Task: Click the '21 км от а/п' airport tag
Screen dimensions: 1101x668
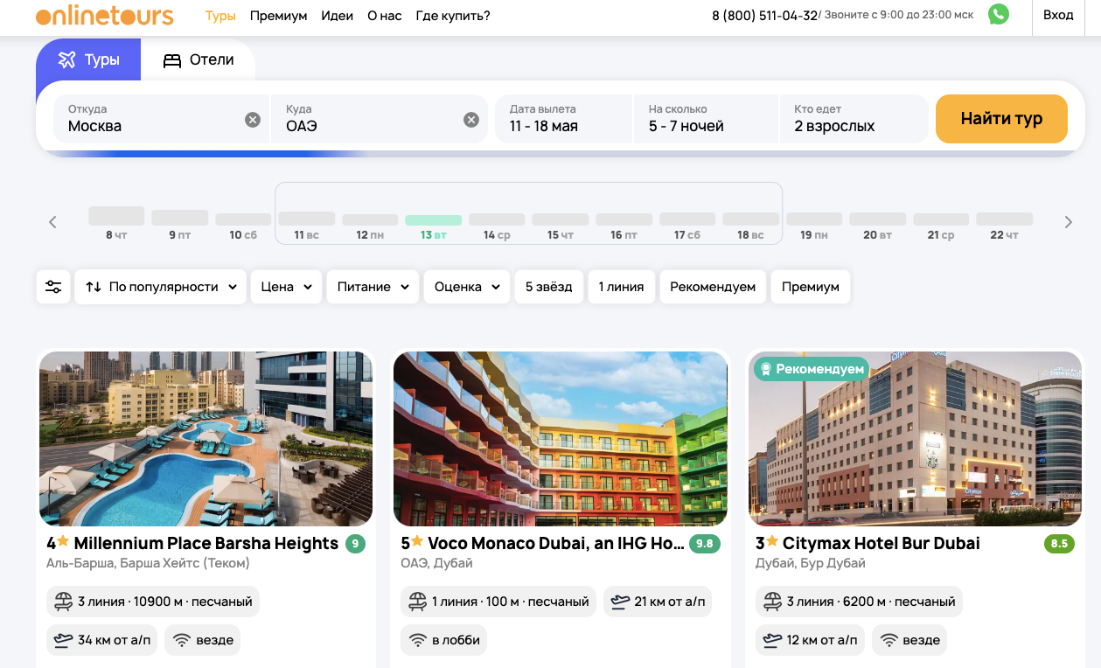Action: (x=659, y=602)
